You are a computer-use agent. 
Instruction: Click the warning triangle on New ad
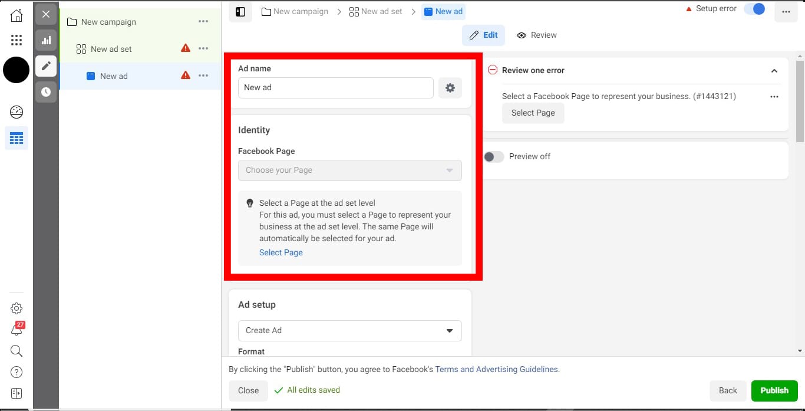[186, 75]
